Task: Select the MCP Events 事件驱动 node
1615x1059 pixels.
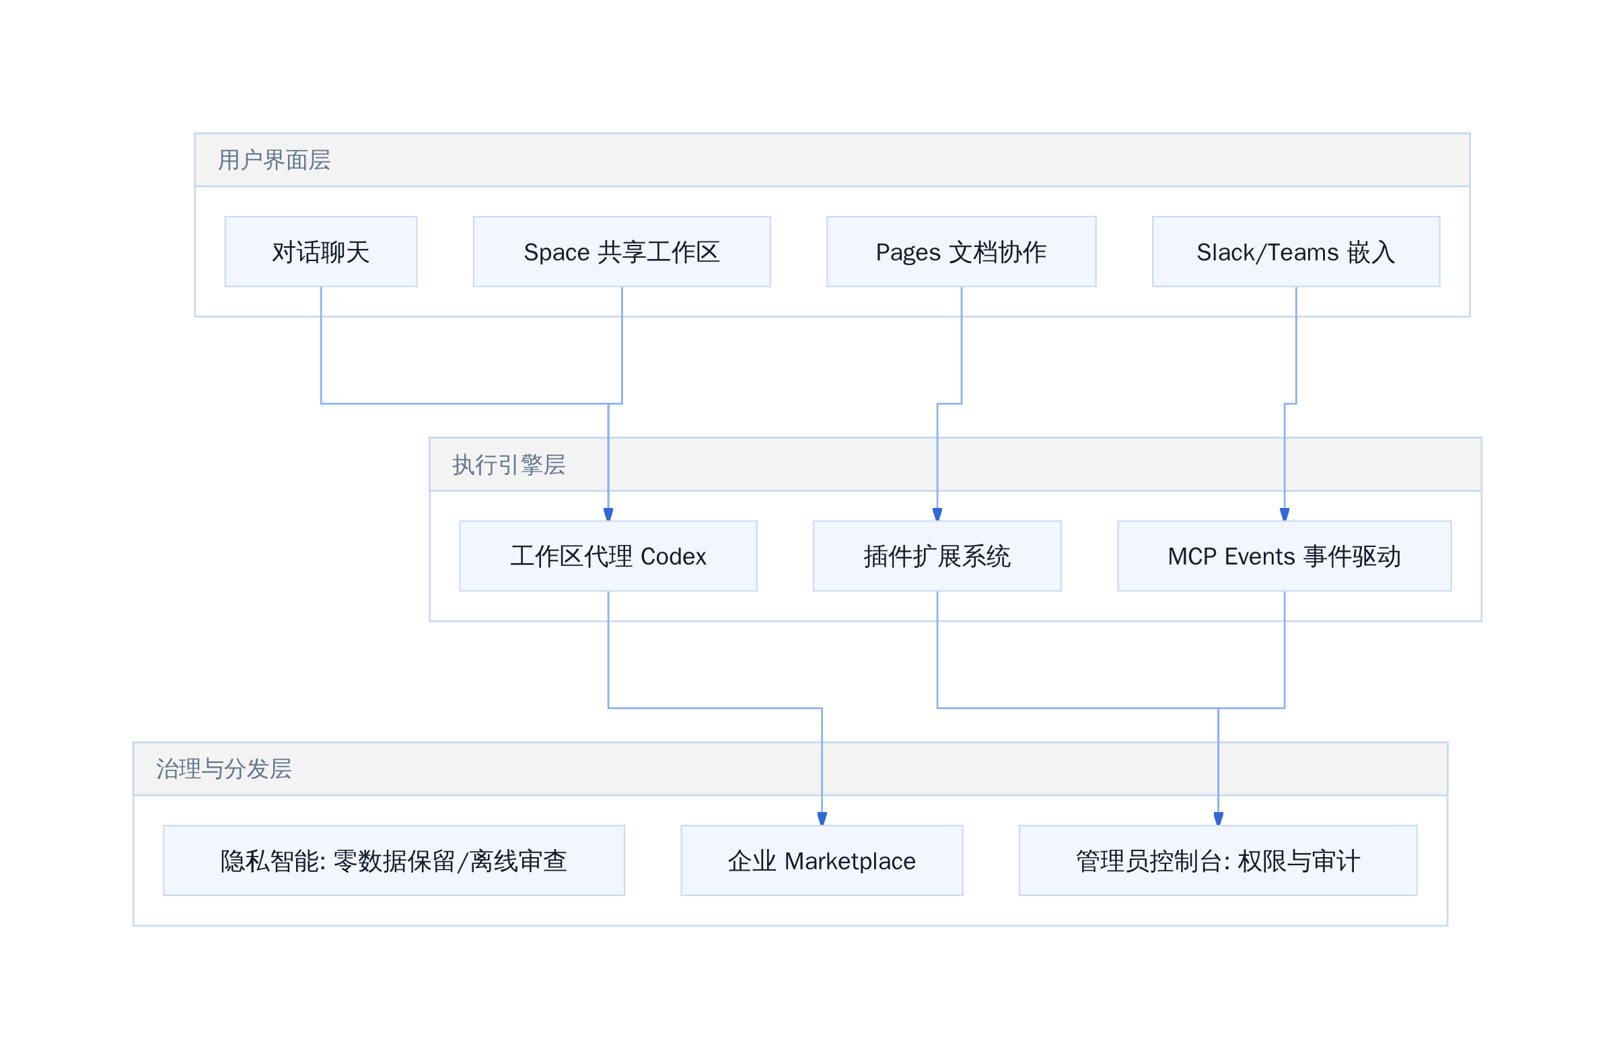Action: (1285, 556)
